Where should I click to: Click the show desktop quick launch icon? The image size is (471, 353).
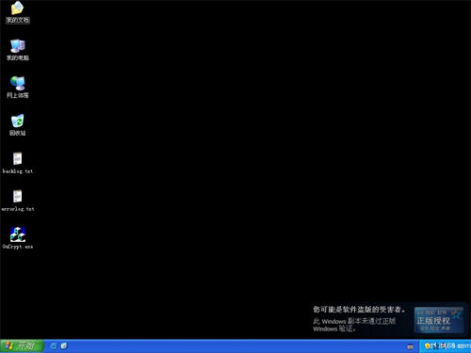point(64,345)
